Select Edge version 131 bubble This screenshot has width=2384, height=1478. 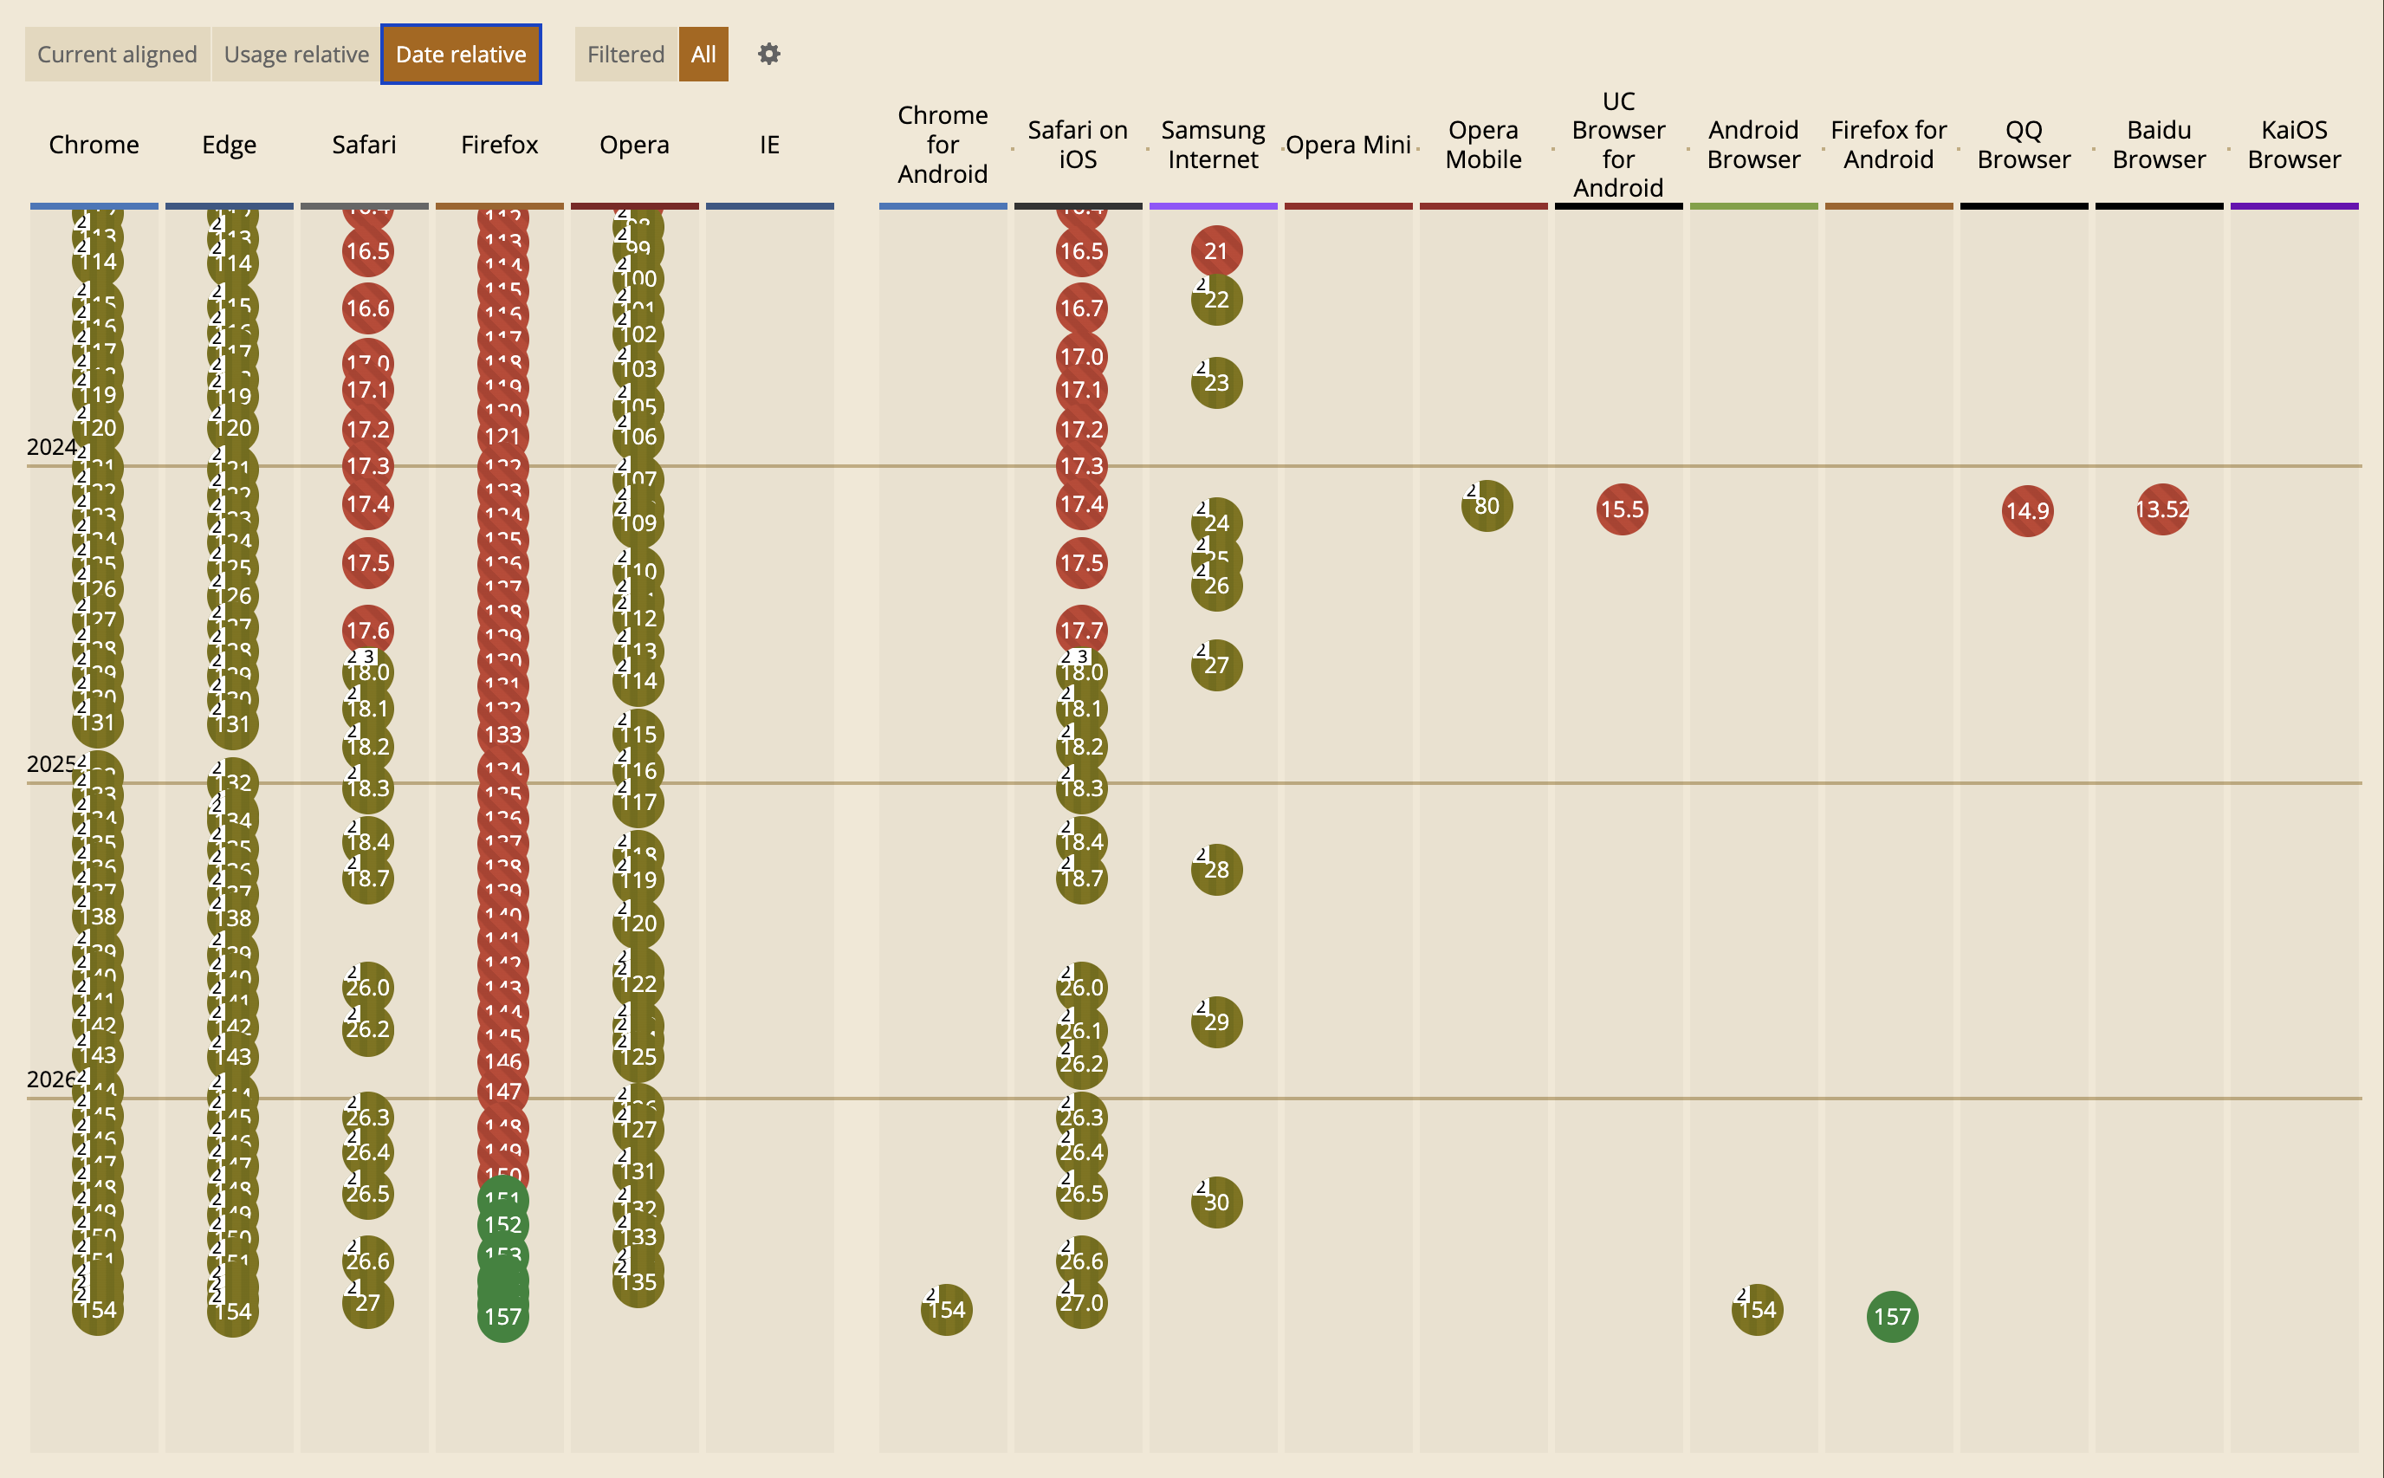[233, 724]
